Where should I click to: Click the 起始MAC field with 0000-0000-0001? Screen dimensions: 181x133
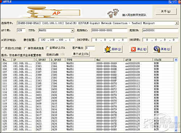tap(109, 30)
